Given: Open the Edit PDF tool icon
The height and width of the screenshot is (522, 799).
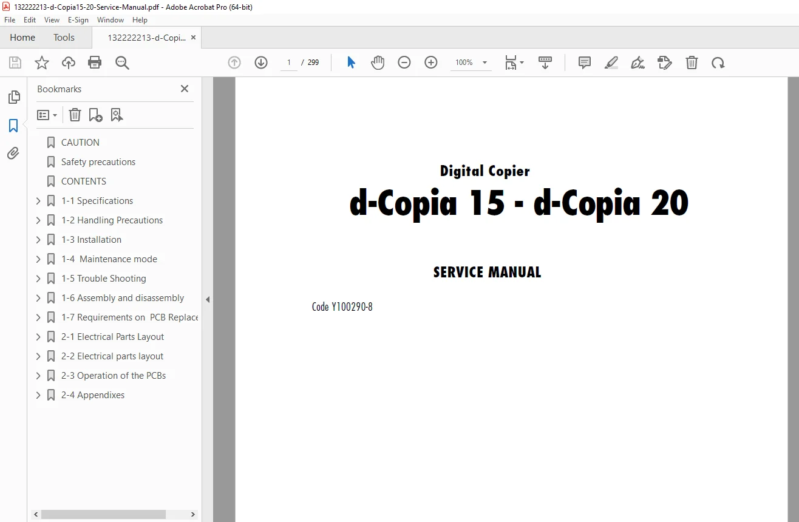Looking at the screenshot, I should click(665, 63).
